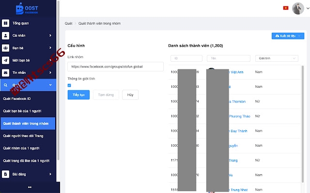
Task: Click the ID filter input field
Action: click(x=186, y=58)
